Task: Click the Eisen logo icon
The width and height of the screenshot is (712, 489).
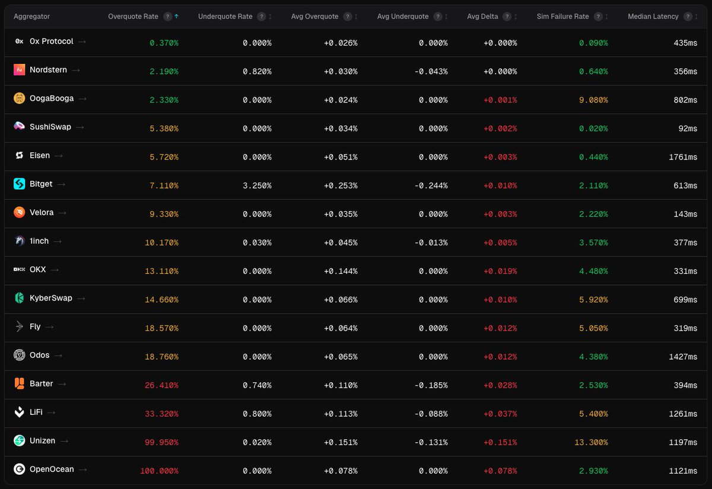Action: click(19, 155)
